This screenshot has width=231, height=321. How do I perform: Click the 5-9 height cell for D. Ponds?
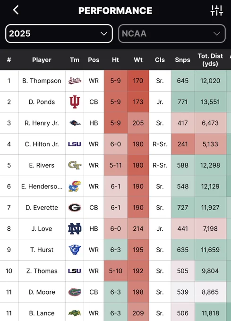pyautogui.click(x=115, y=102)
